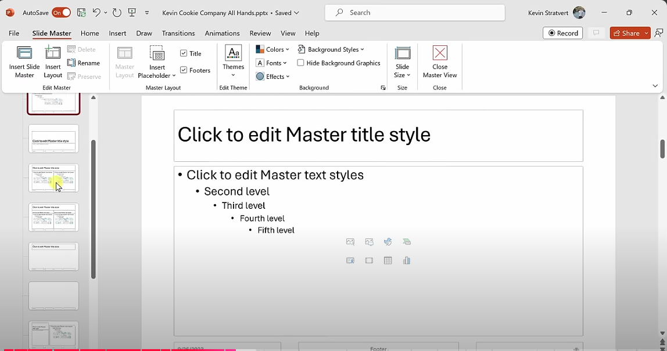Open the Comments pane icon

(596, 33)
